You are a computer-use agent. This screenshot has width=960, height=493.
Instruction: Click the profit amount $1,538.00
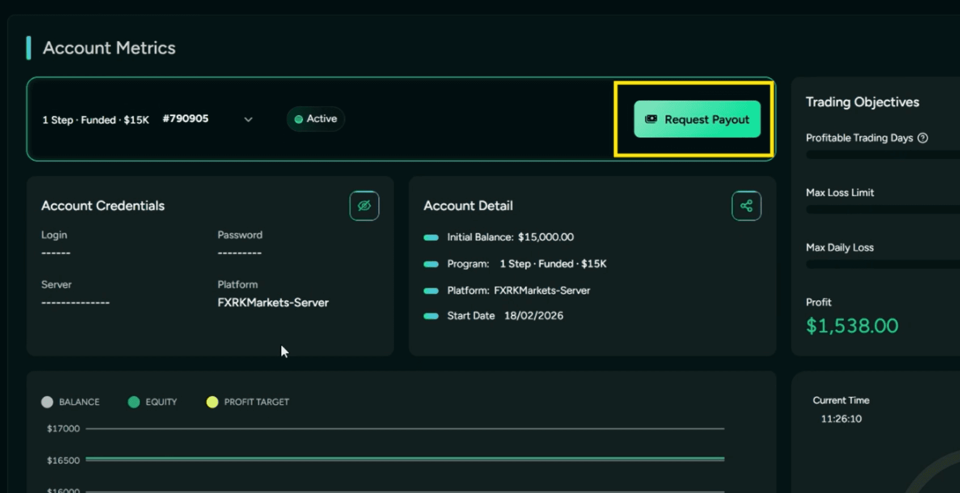pos(852,326)
